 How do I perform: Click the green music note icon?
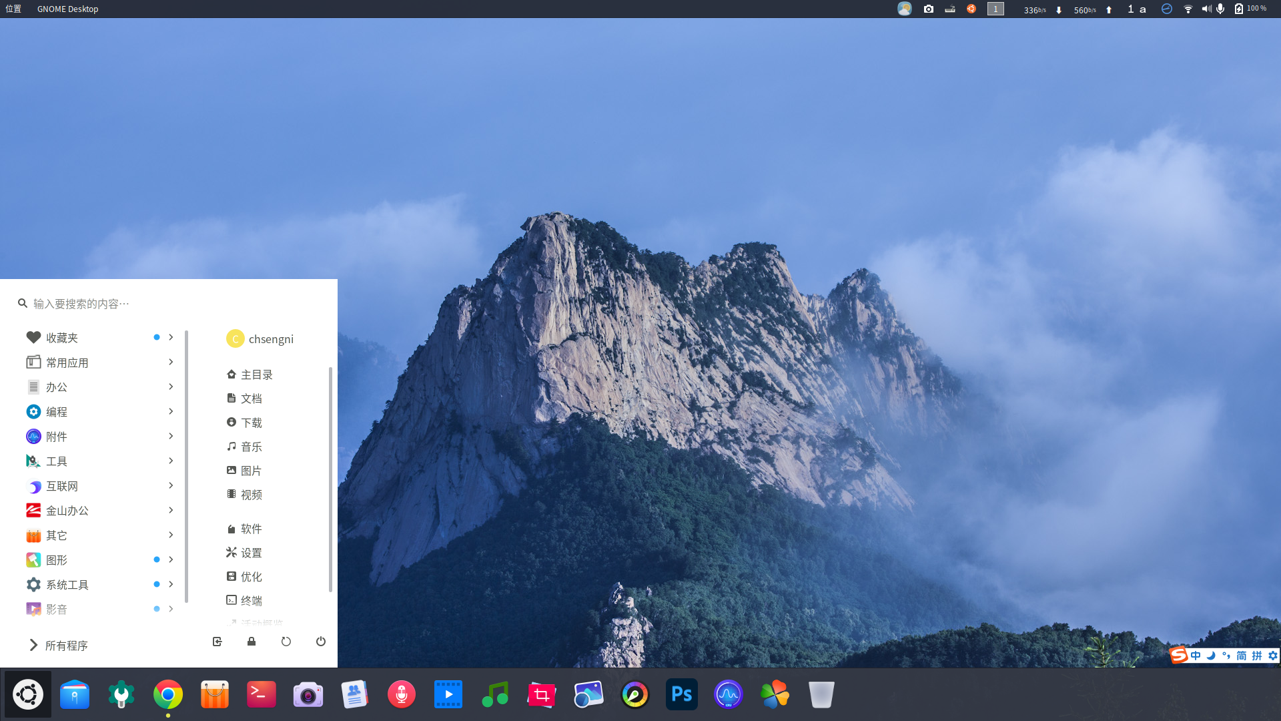pyautogui.click(x=494, y=695)
